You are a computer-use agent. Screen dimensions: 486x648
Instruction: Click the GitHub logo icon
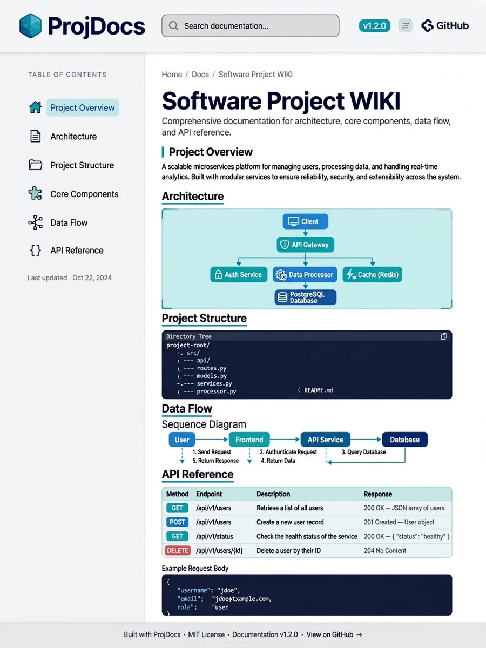coord(427,25)
